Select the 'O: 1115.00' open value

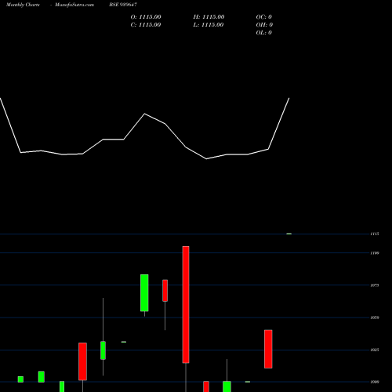pyautogui.click(x=146, y=17)
